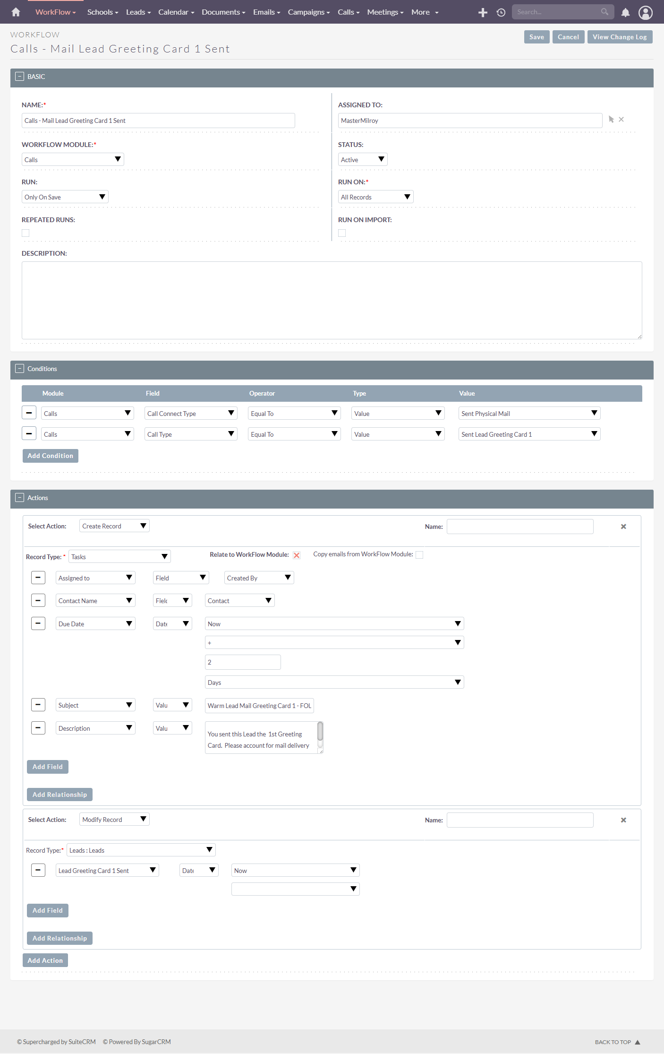664x1054 pixels.
Task: Select Assigned To user arrow icon
Action: coord(611,120)
